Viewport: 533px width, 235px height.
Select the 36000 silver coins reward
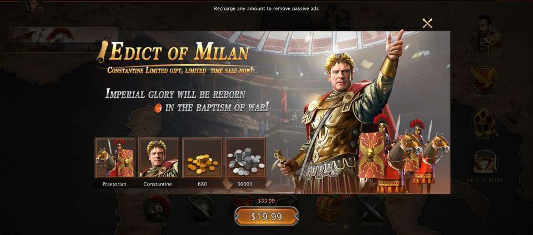(x=246, y=158)
